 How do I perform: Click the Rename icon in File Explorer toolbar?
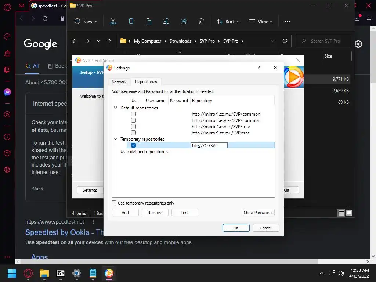(166, 22)
